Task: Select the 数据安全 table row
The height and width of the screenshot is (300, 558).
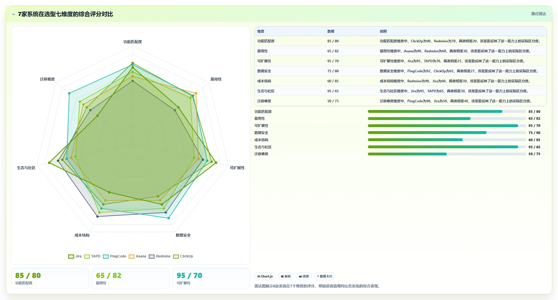Action: click(x=400, y=71)
